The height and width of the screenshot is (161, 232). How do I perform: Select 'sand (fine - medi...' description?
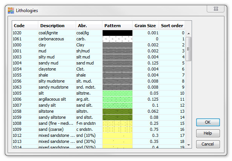pos(57,123)
